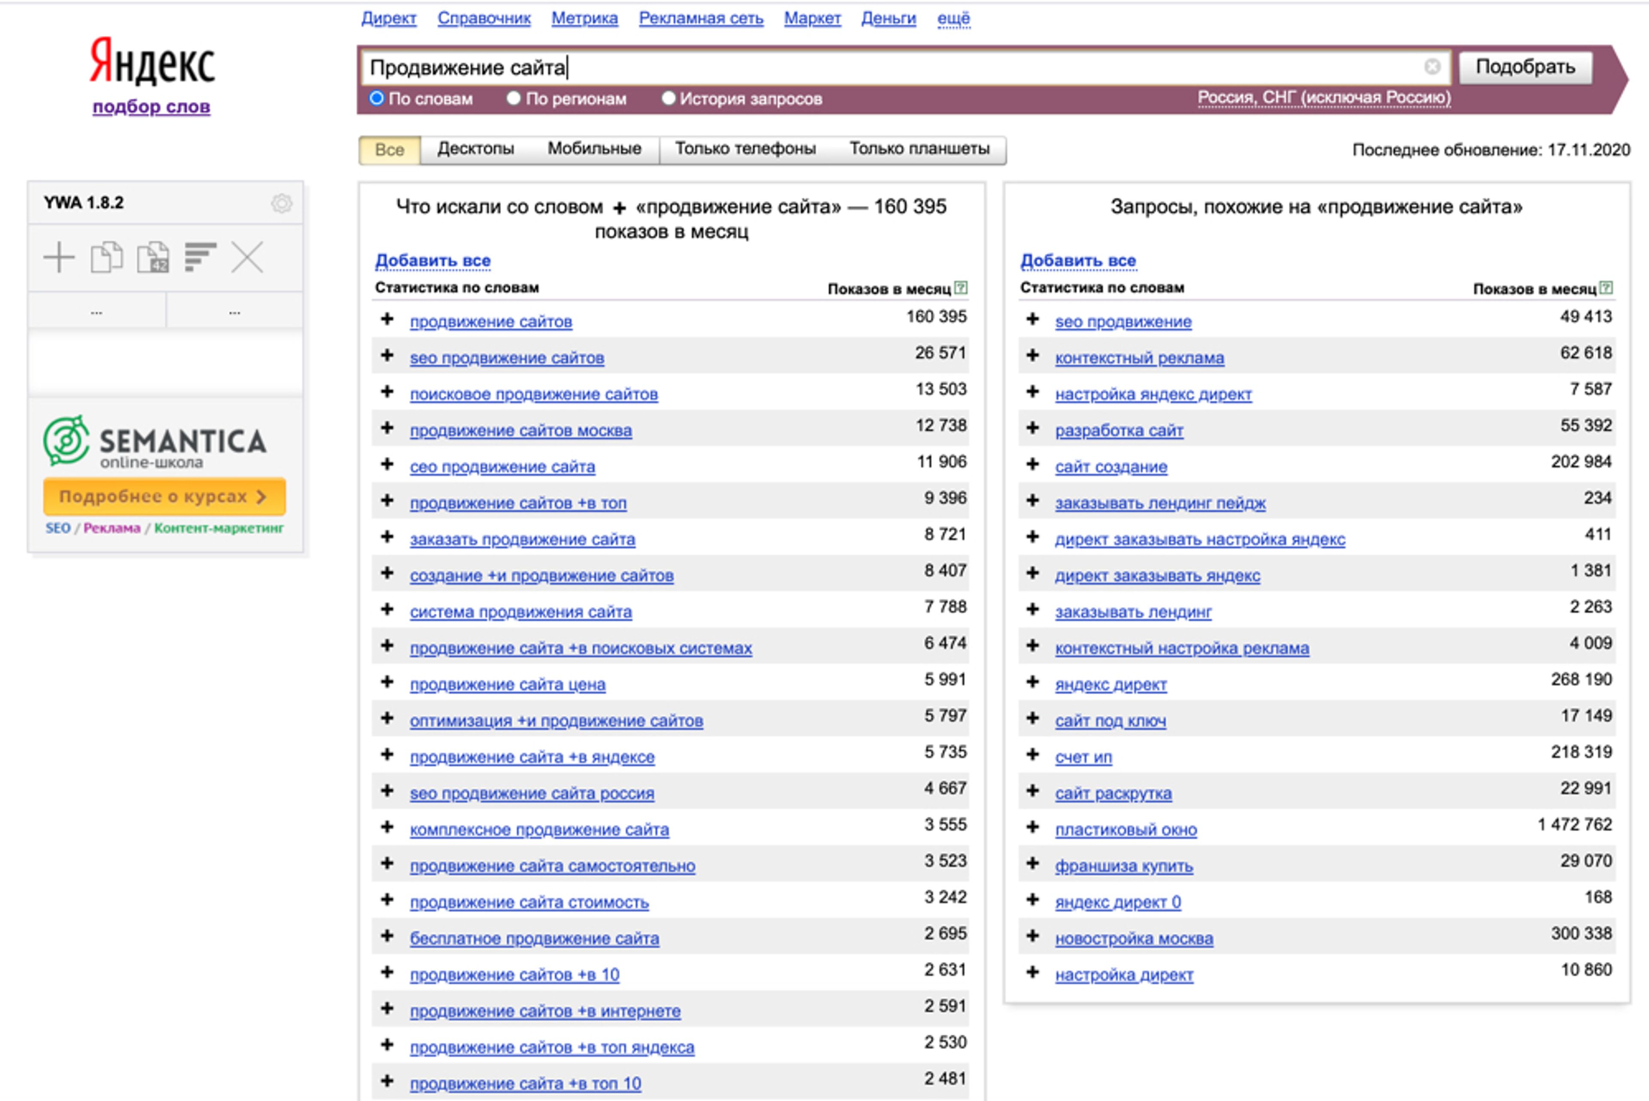Clear the YWA list with X icon
Screen dimensions: 1649x1101
[247, 257]
